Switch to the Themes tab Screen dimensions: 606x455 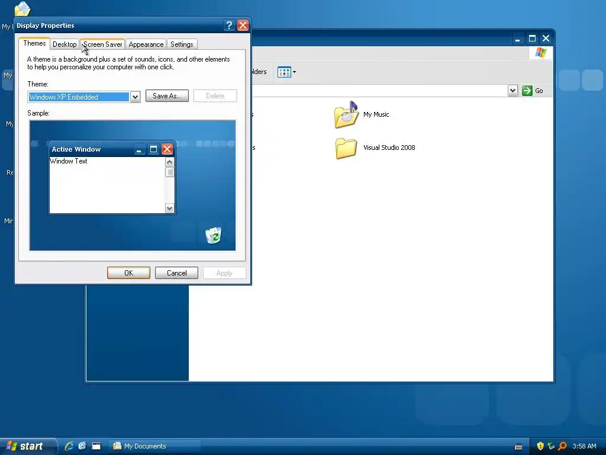click(34, 43)
